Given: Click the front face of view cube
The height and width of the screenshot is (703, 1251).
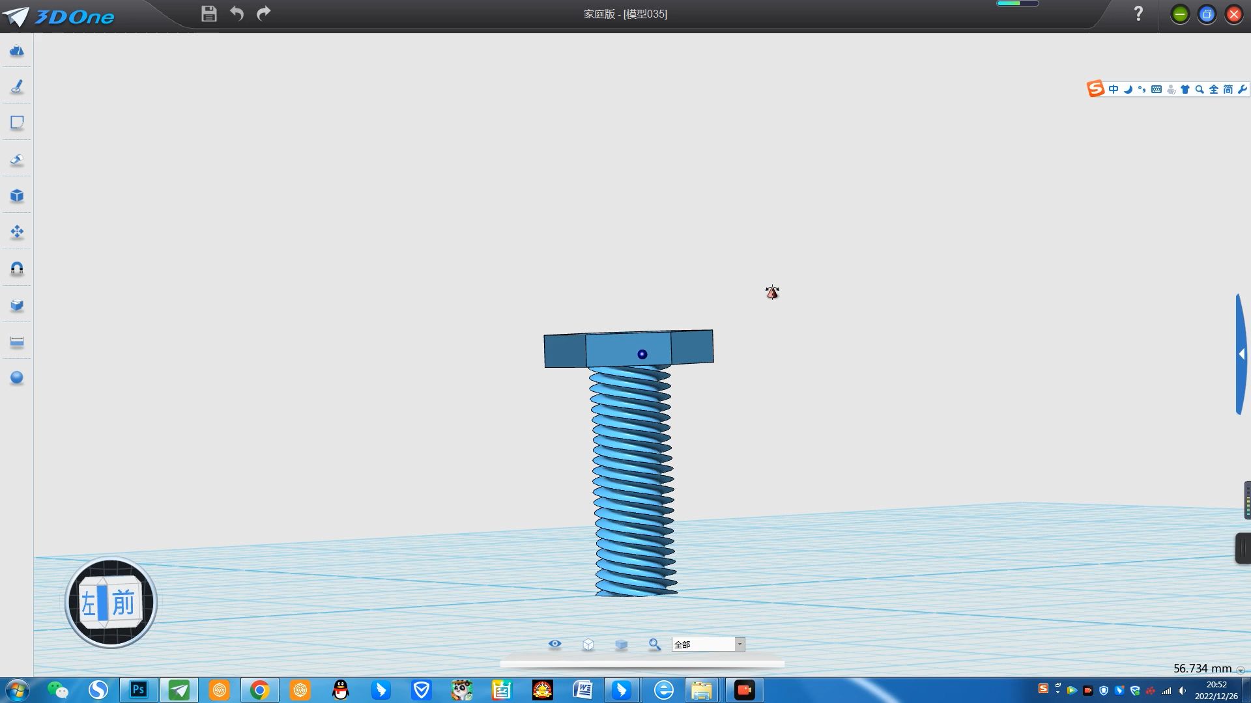Looking at the screenshot, I should tap(123, 603).
